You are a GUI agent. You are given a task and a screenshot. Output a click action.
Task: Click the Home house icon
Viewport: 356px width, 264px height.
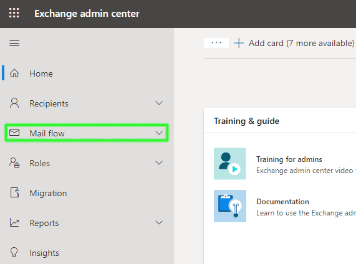pyautogui.click(x=14, y=73)
